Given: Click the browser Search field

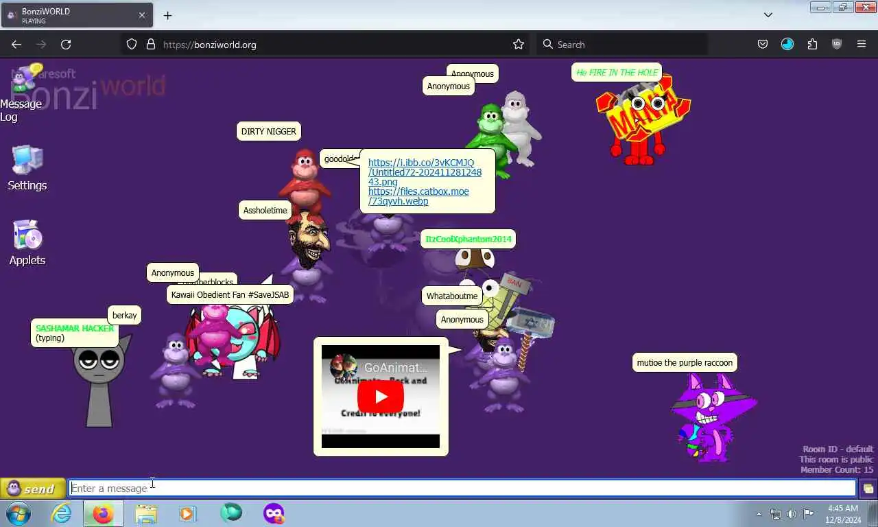Looking at the screenshot, I should click(x=621, y=45).
